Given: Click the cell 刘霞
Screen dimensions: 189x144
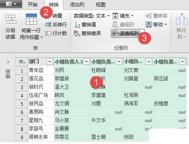Looking at the screenshot, I should [x=107, y=104].
